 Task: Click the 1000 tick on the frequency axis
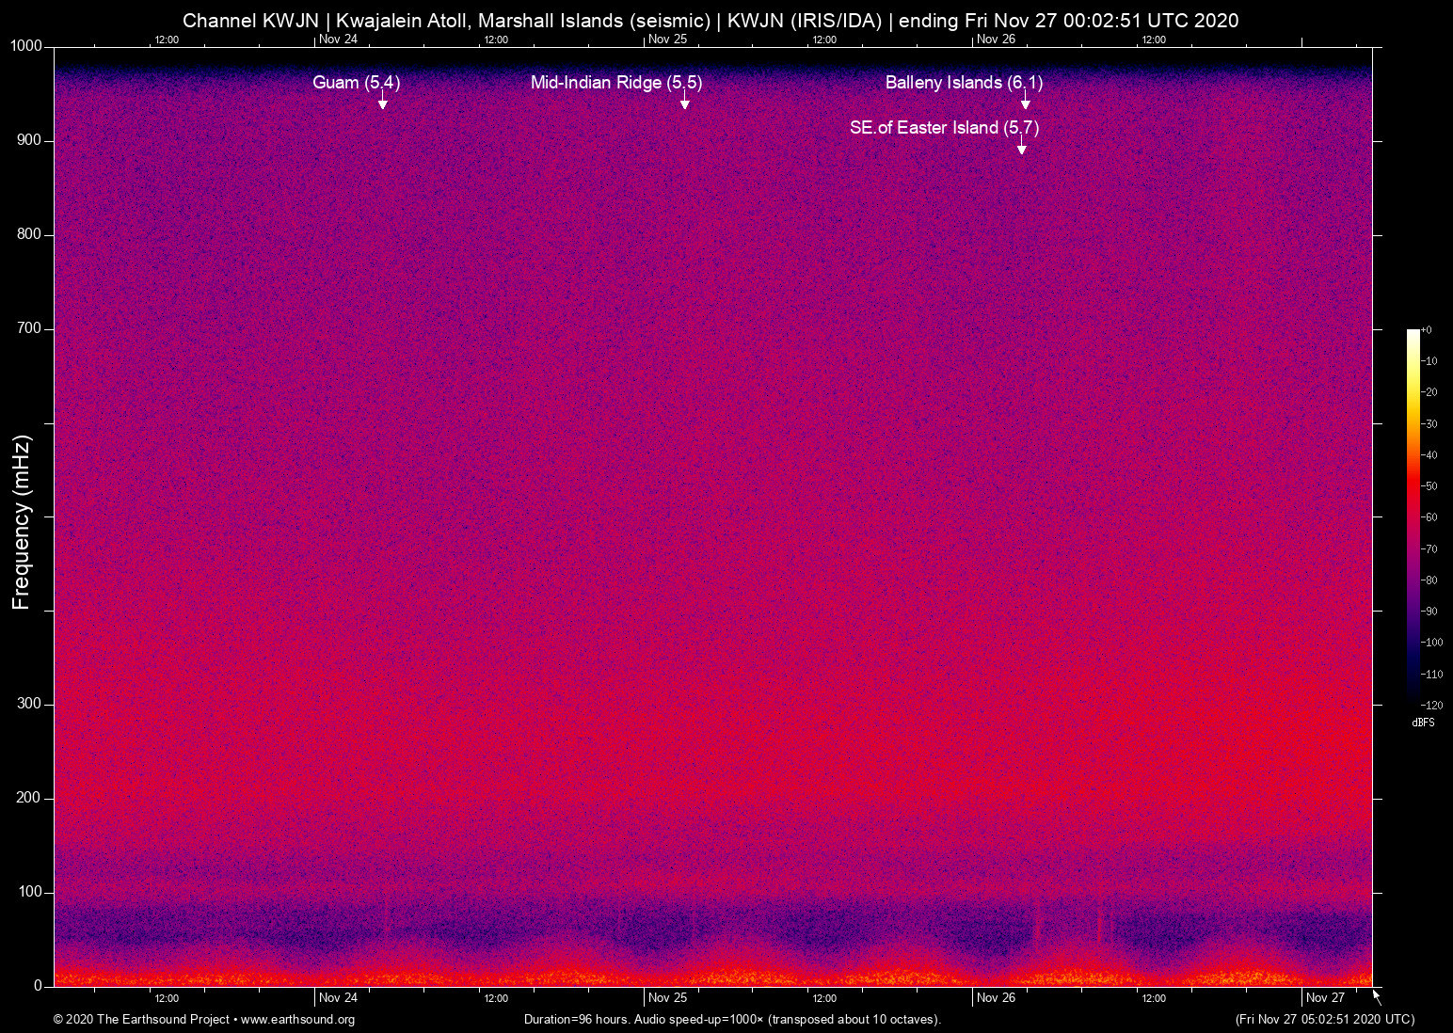pos(25,46)
